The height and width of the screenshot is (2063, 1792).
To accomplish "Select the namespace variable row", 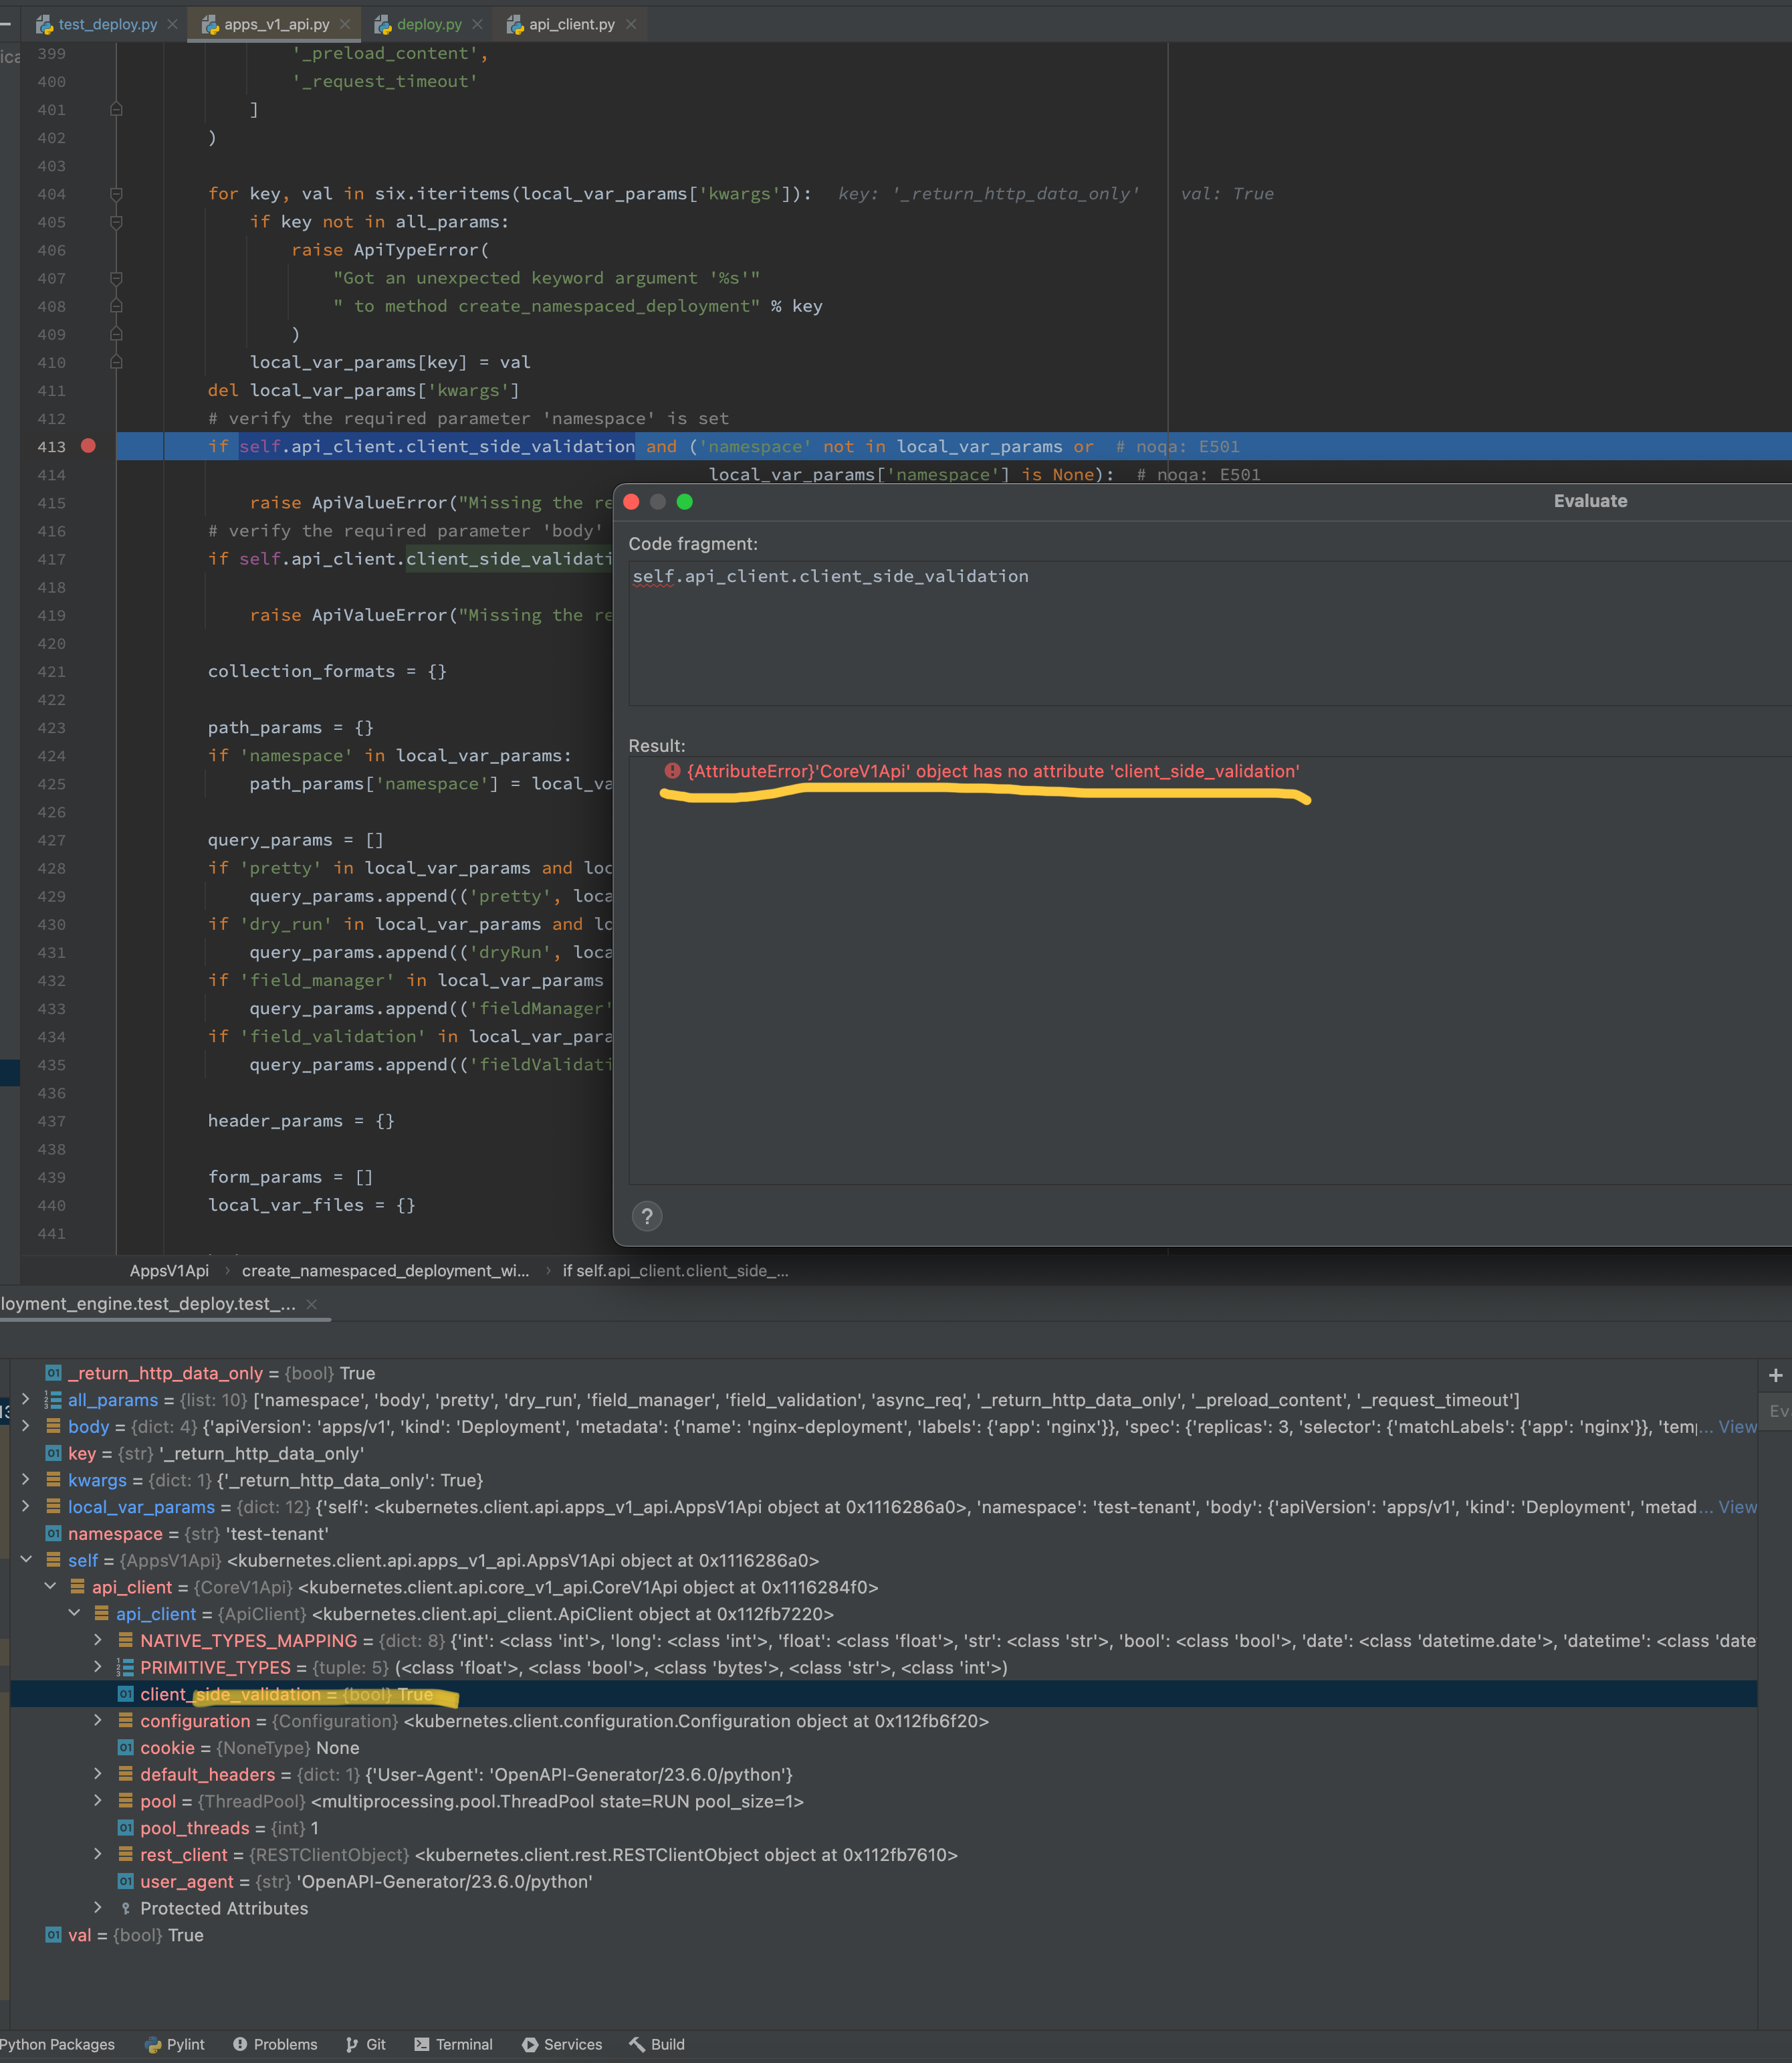I will click(x=883, y=1534).
